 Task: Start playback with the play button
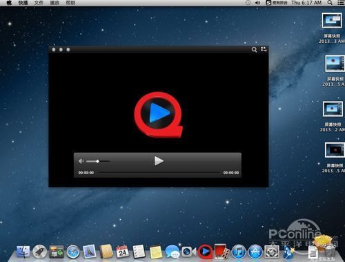[x=159, y=161]
